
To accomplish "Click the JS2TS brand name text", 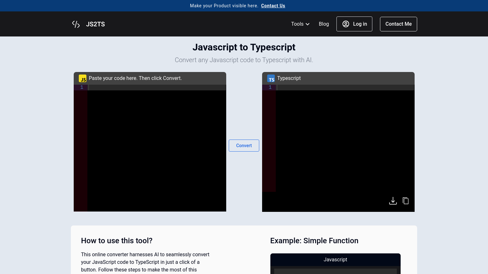I will click(95, 24).
